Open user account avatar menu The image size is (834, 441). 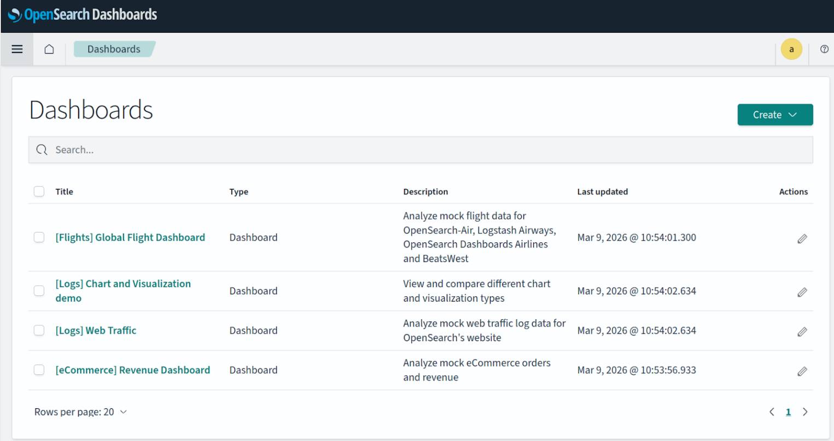[791, 49]
